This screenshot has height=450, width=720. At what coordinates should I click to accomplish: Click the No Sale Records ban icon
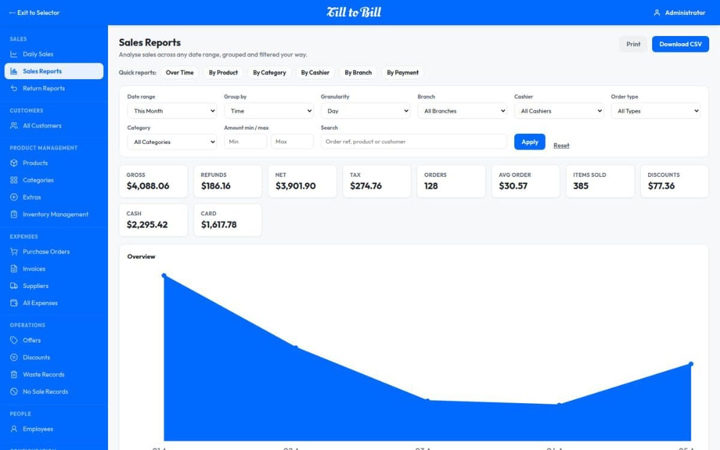coord(14,391)
